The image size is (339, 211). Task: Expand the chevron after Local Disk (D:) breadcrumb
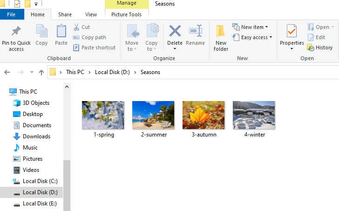(x=135, y=72)
